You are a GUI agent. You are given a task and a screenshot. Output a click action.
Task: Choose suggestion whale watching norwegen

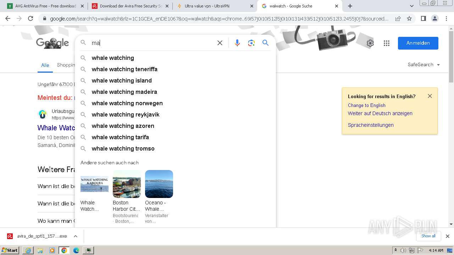[175, 103]
